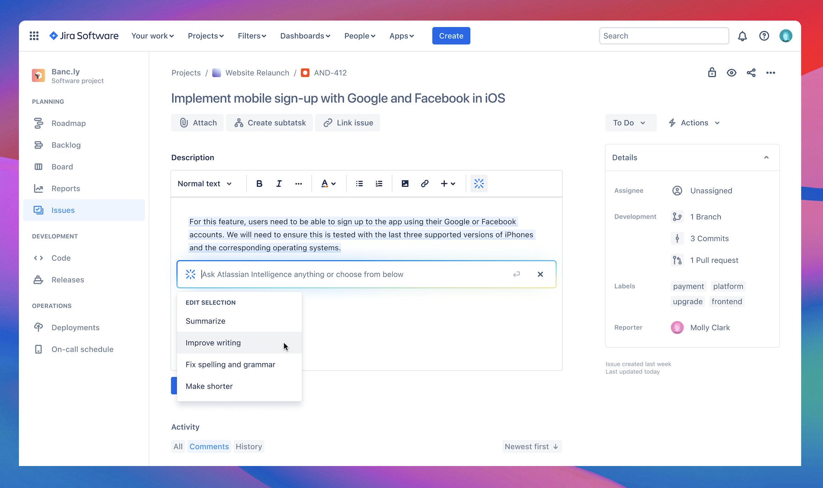Open Atlassian Intelligence from the editor toolbar
823x488 pixels.
click(479, 183)
